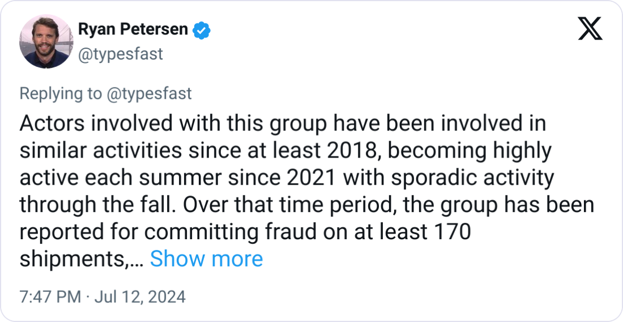Open the @typesfast handle under the name
The image size is (623, 322).
[120, 54]
